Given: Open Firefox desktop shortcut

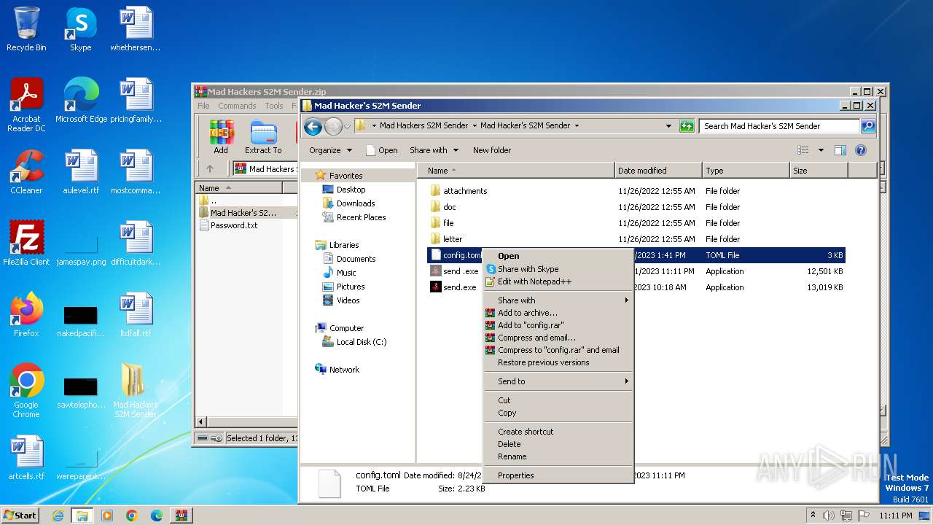Looking at the screenshot, I should (x=26, y=315).
